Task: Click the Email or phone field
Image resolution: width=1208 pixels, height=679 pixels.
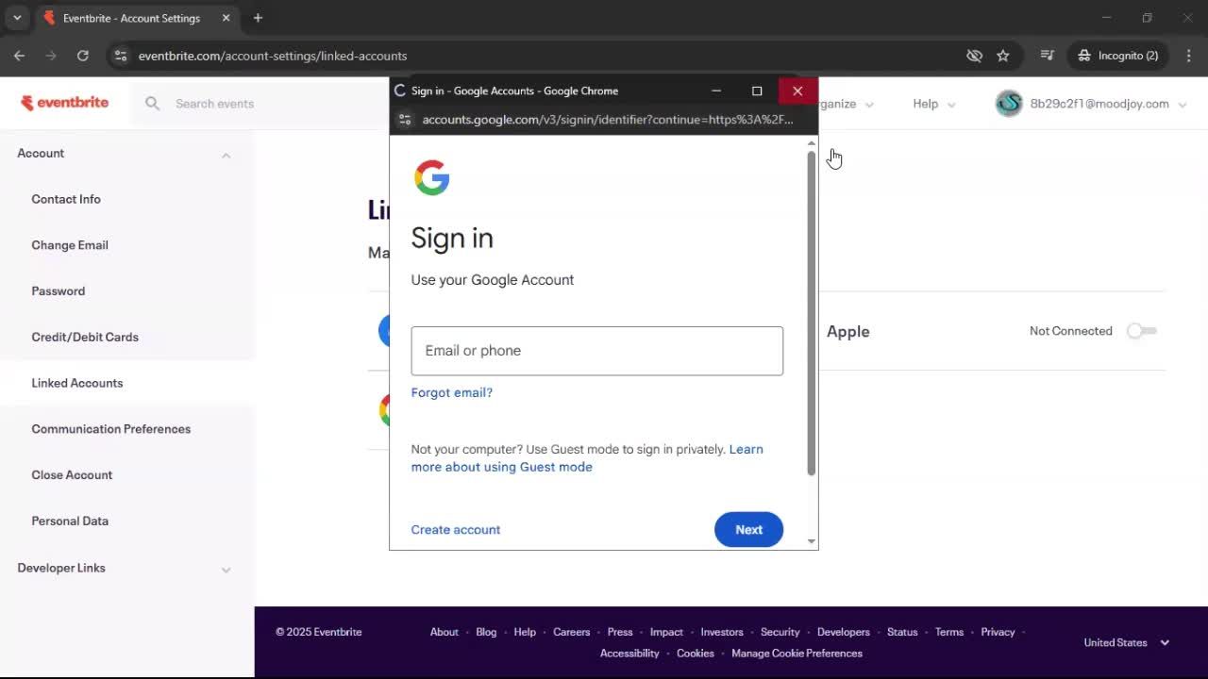Action: [x=597, y=351]
